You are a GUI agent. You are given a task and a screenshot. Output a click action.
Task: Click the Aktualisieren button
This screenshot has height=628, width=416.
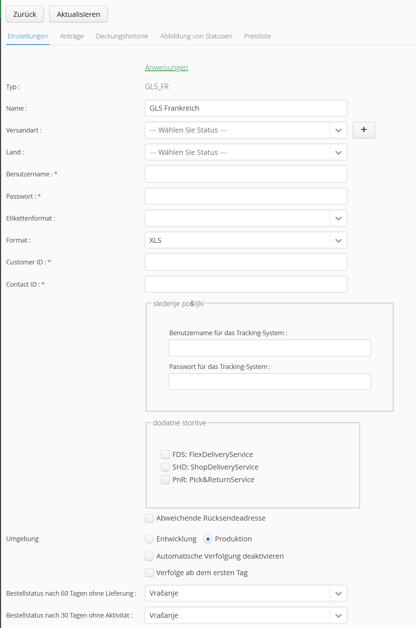click(x=78, y=14)
